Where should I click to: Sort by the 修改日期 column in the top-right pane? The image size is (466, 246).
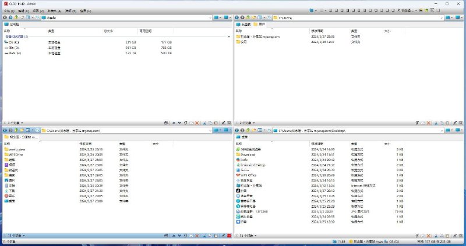[318, 31]
